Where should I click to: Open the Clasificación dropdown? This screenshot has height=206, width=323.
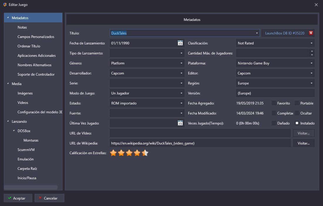click(312, 43)
